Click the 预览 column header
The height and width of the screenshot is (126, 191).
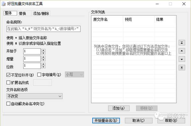tap(139, 19)
